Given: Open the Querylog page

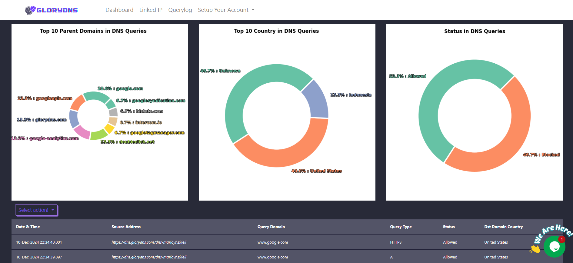Looking at the screenshot, I should coord(180,10).
